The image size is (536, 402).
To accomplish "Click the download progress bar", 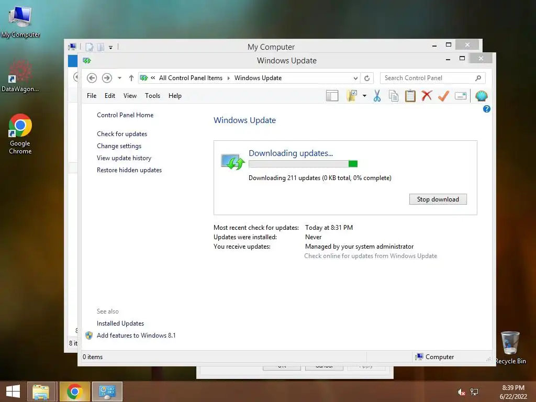I will click(x=303, y=164).
